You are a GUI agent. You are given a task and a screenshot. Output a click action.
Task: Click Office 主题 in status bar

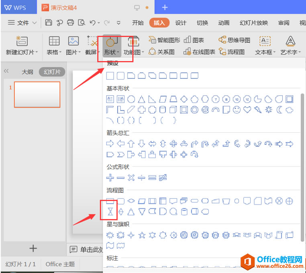pos(60,264)
